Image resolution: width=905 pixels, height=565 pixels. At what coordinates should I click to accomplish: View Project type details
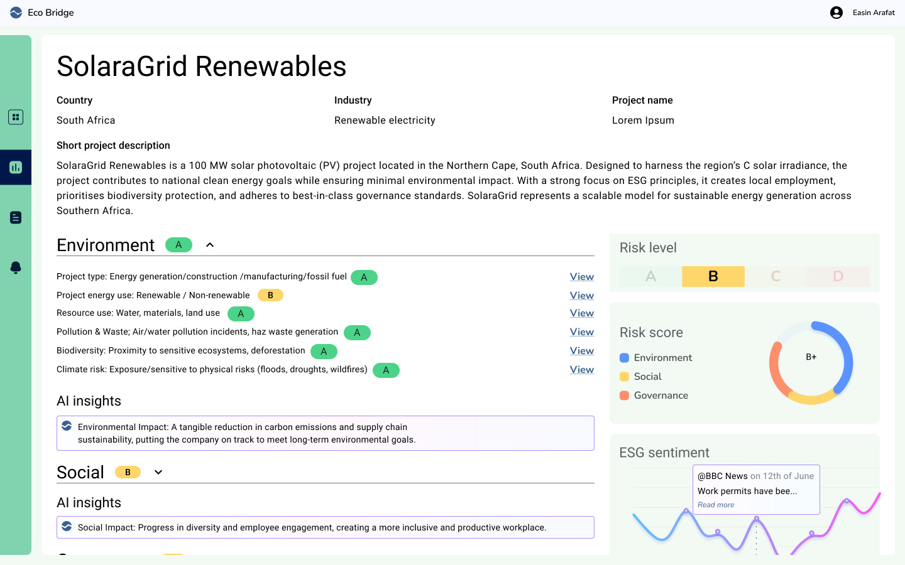[582, 277]
